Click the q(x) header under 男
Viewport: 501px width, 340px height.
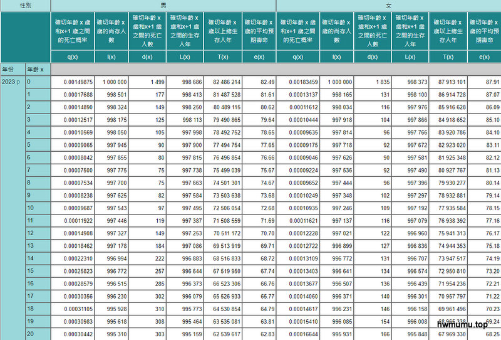tap(73, 56)
